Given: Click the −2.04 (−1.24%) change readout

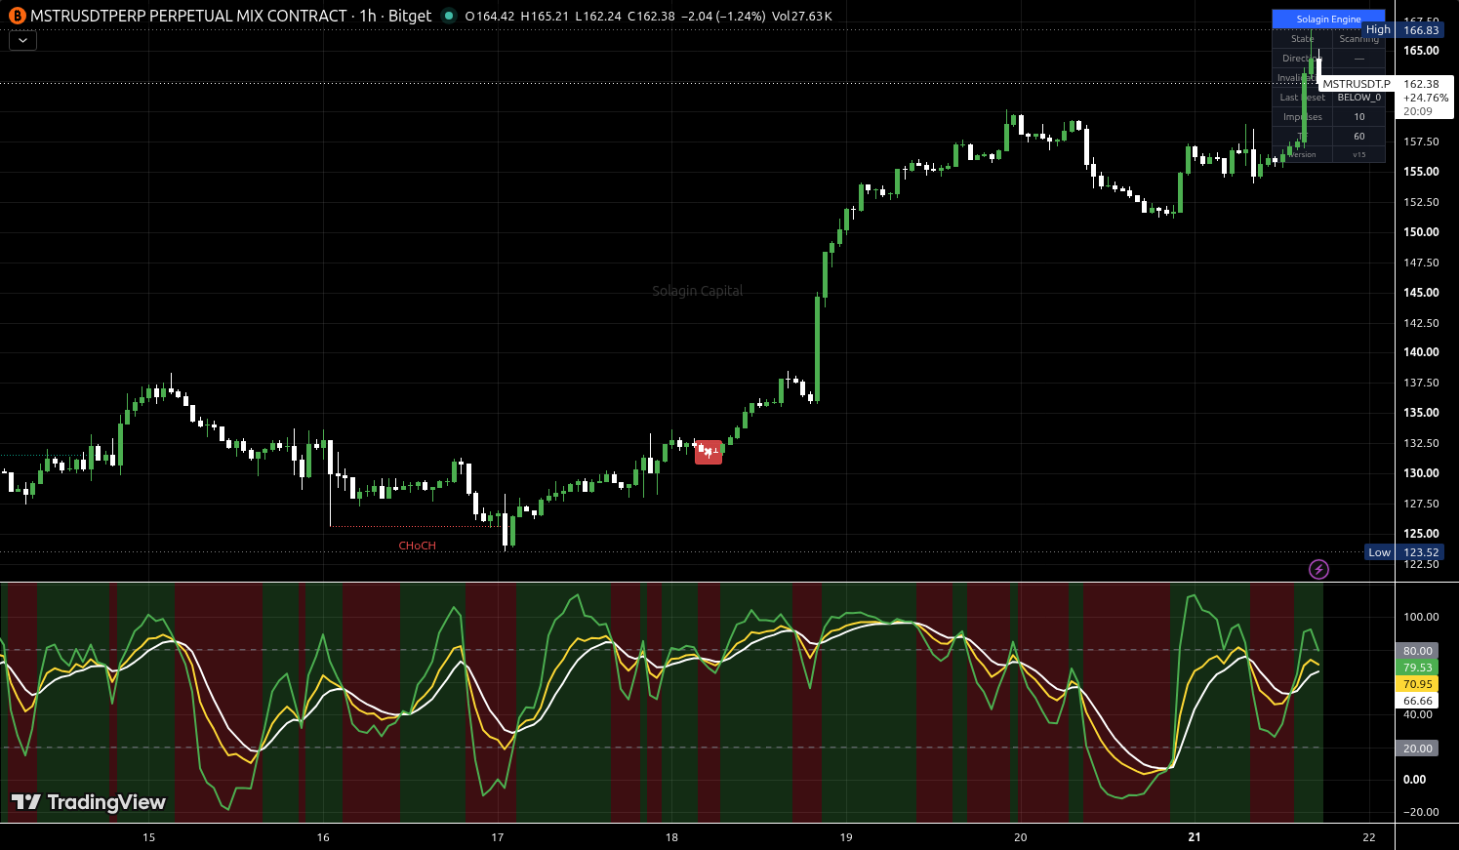Looking at the screenshot, I should coord(723,17).
